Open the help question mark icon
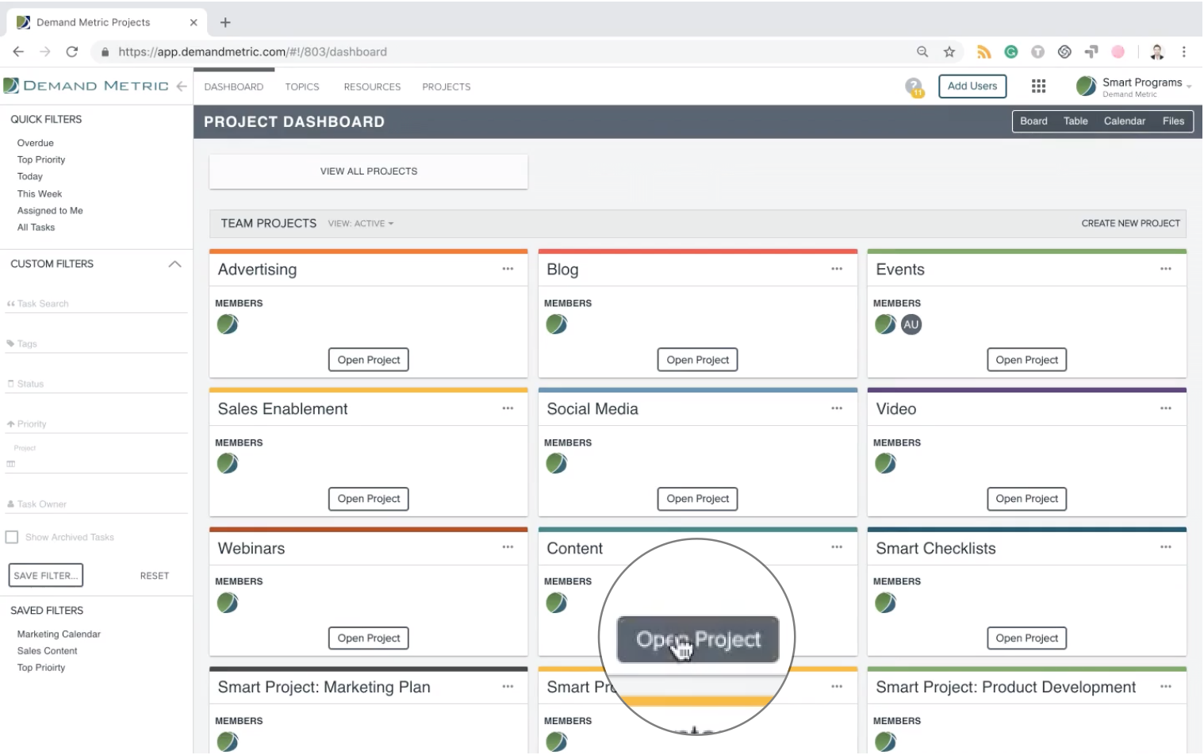This screenshot has width=1204, height=755. click(915, 86)
